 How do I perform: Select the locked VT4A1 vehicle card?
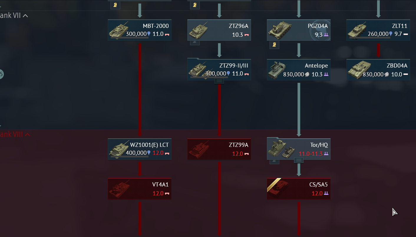click(140, 189)
